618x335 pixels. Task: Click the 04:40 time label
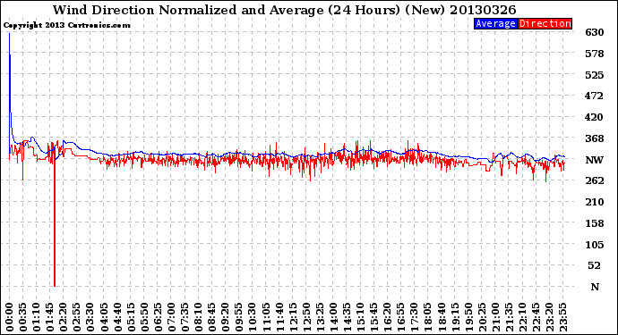pos(117,317)
